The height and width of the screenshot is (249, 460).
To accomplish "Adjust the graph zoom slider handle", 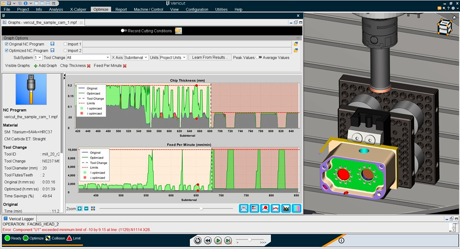I will tap(201, 208).
